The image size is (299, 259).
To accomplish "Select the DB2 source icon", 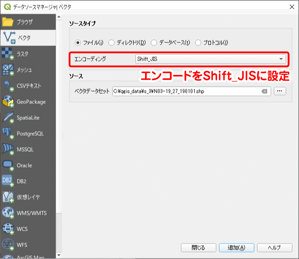I will 8,181.
